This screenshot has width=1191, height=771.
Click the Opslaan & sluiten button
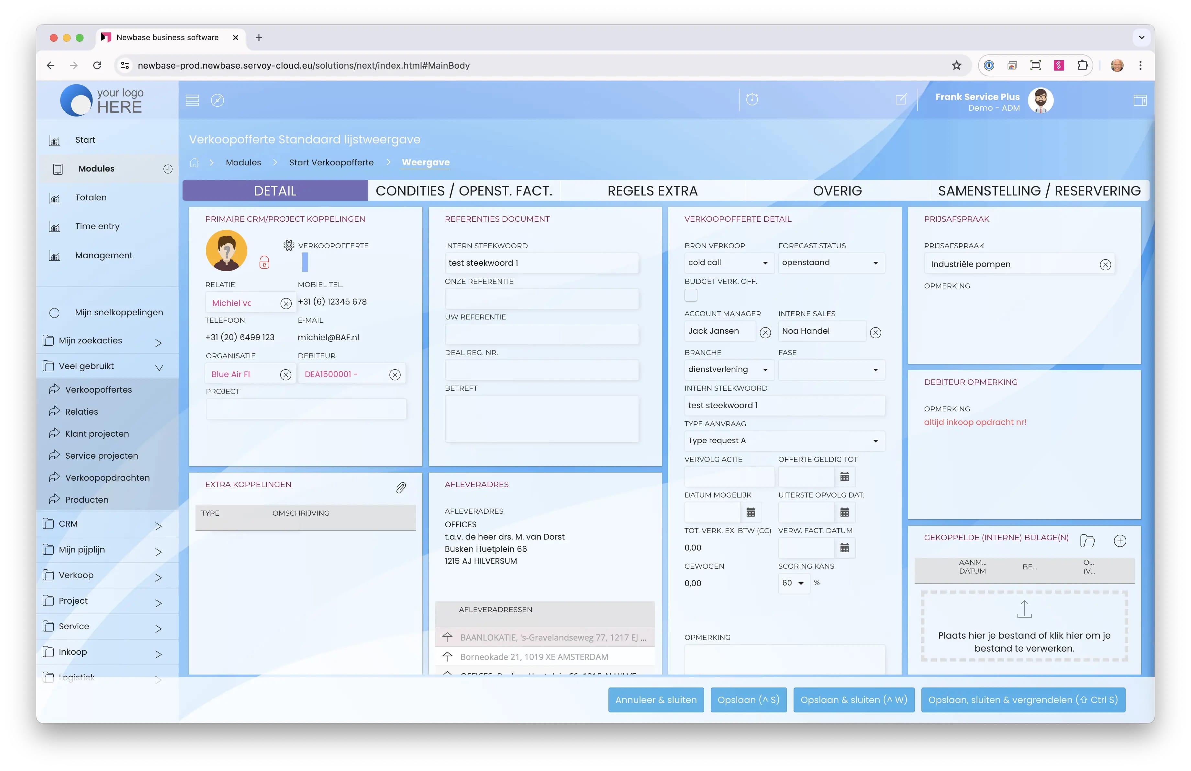tap(854, 699)
